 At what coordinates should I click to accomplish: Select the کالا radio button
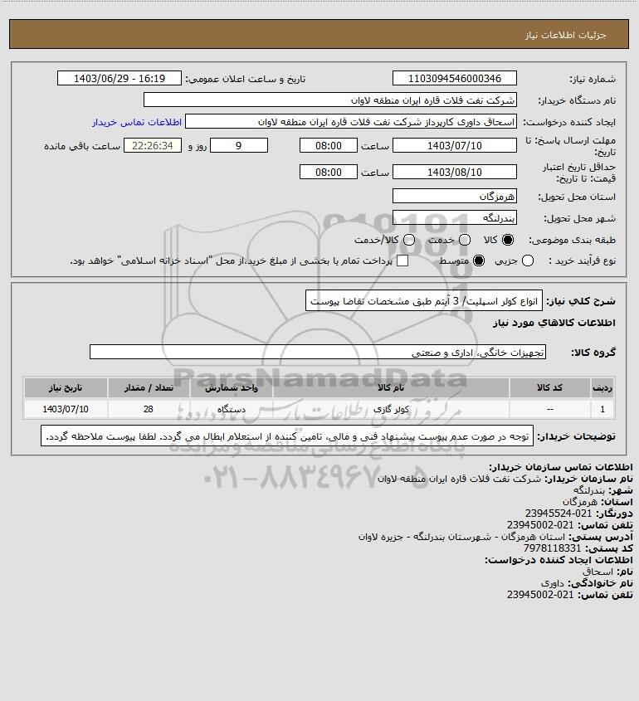[508, 240]
